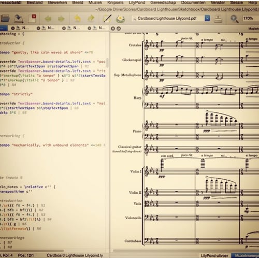The width and height of the screenshot is (259, 259).
Task: Open the Venster menu
Action: (218, 3)
